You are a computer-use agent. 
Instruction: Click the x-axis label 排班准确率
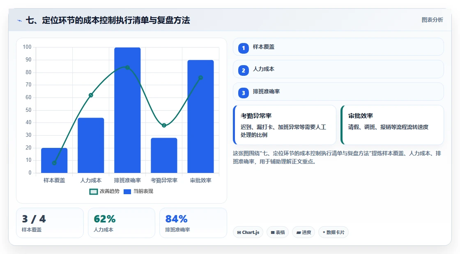tap(127, 181)
